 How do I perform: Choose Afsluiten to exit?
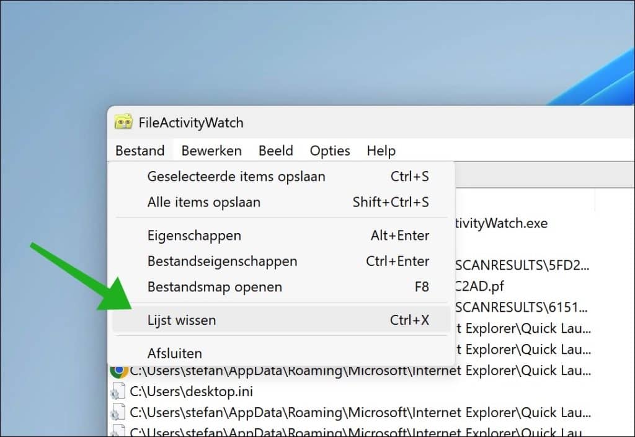pyautogui.click(x=282, y=353)
